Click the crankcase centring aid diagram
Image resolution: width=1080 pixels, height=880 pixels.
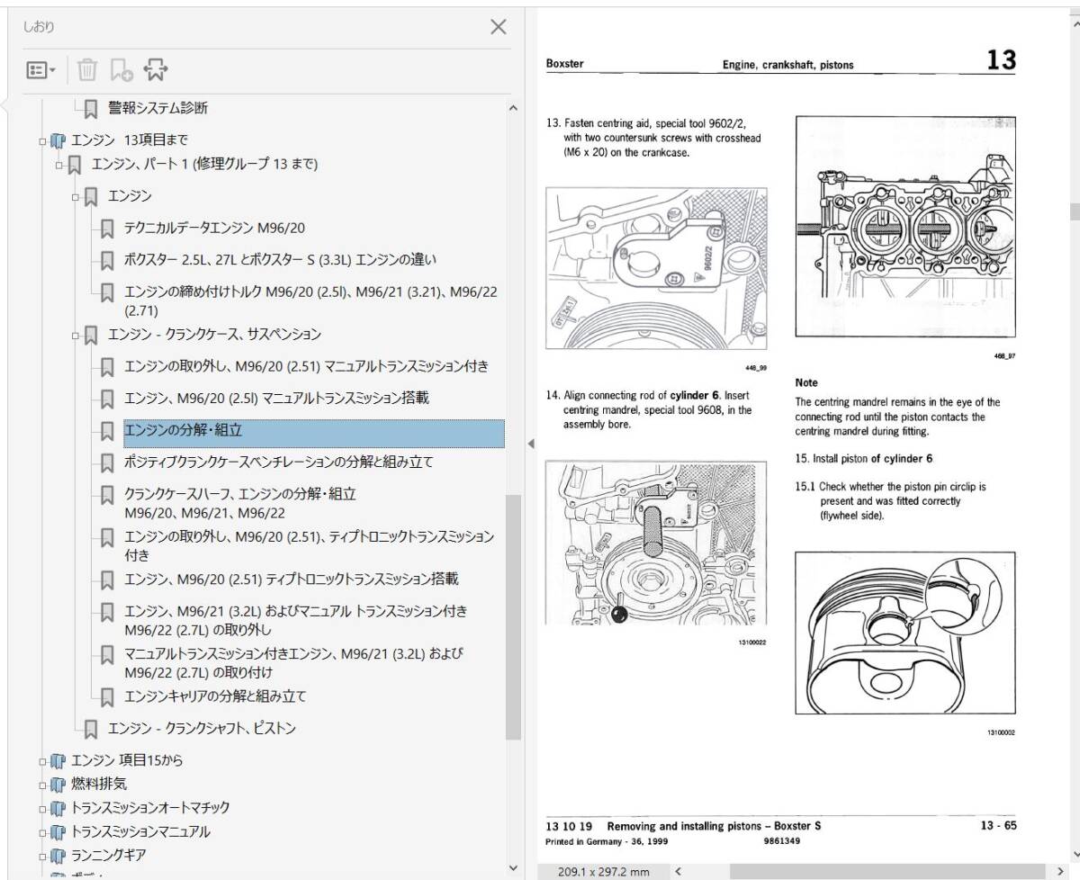(657, 268)
